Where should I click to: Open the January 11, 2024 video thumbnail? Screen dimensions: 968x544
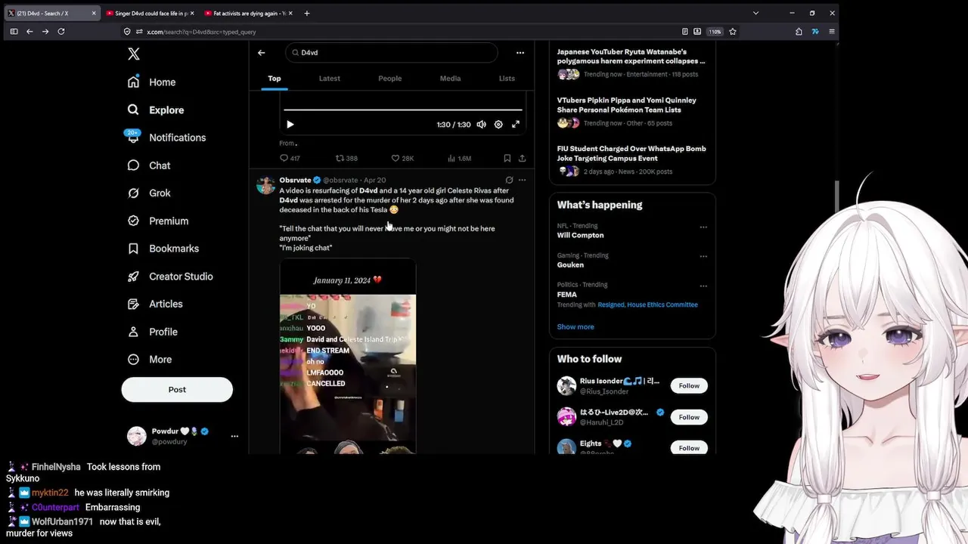[x=348, y=356]
